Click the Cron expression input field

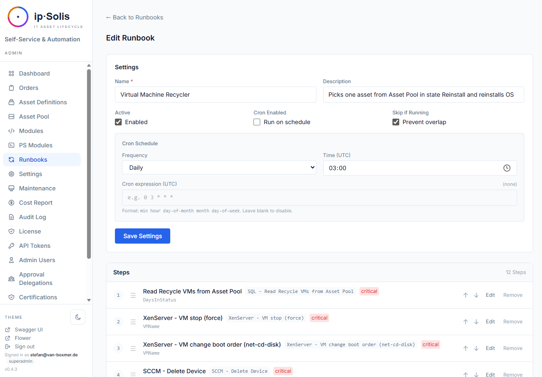pyautogui.click(x=319, y=198)
